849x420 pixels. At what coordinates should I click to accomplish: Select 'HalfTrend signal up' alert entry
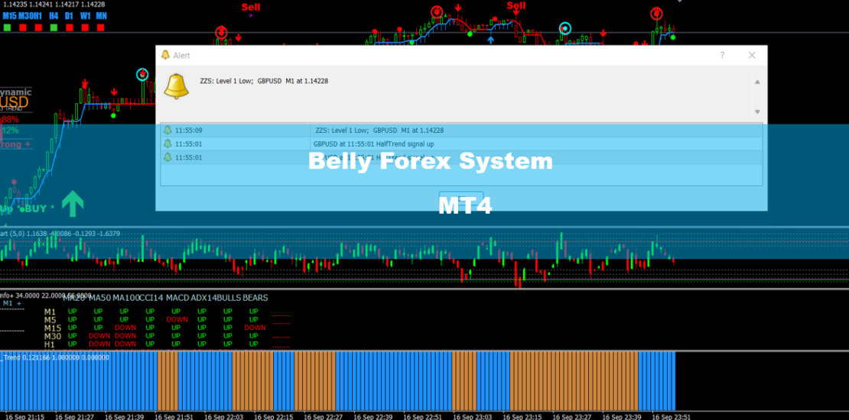pyautogui.click(x=373, y=144)
